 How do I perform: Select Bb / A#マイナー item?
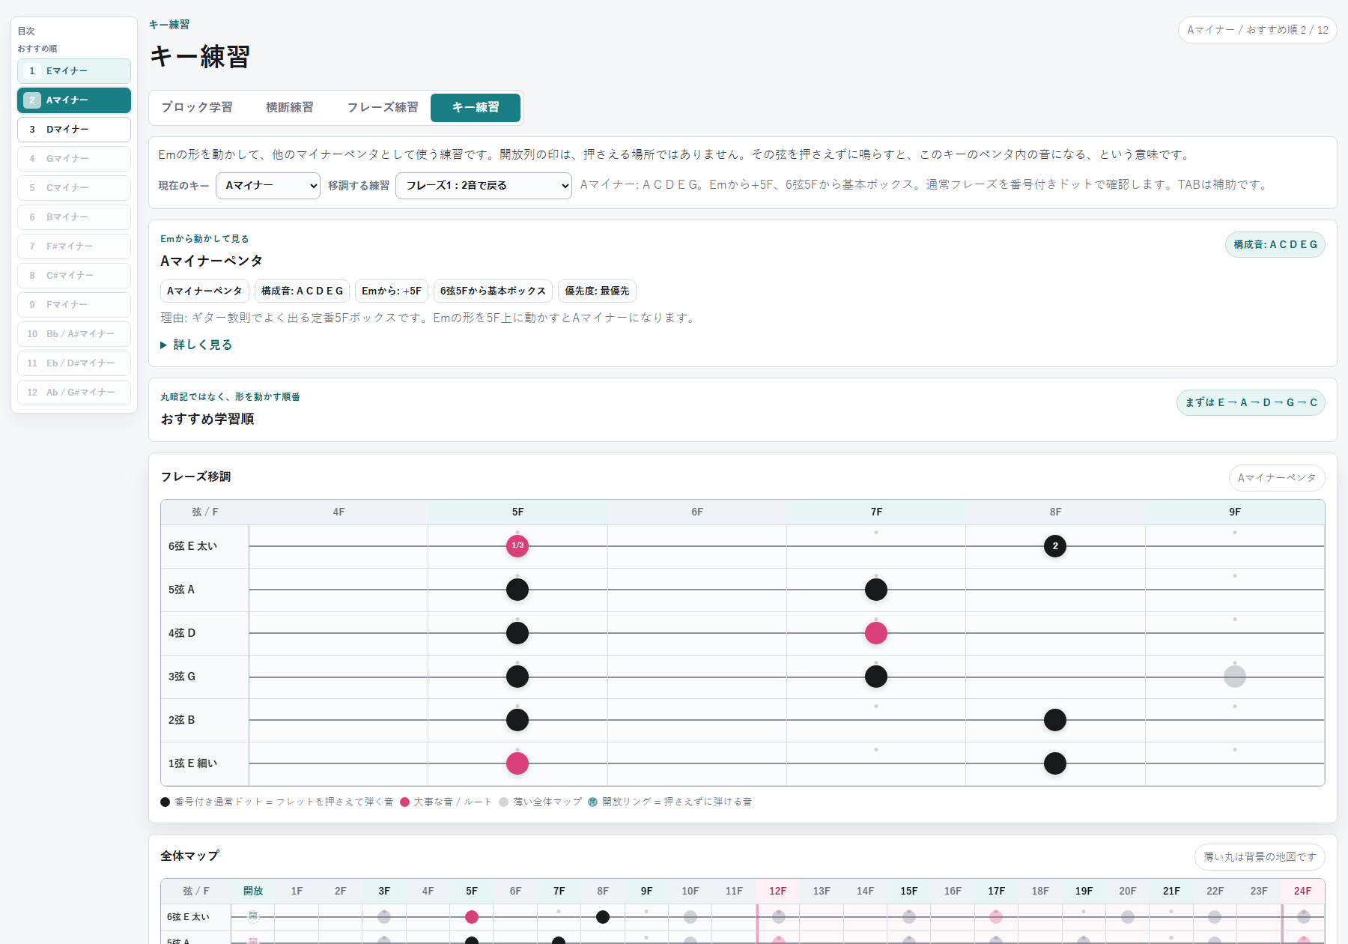pos(74,334)
